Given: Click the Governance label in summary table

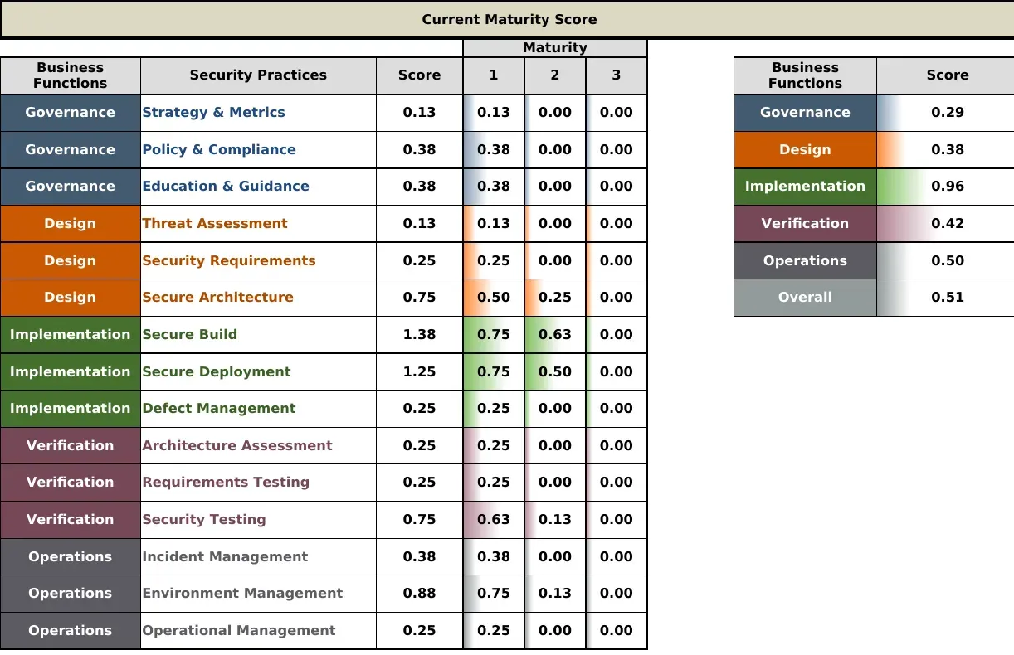Looking at the screenshot, I should 805,113.
